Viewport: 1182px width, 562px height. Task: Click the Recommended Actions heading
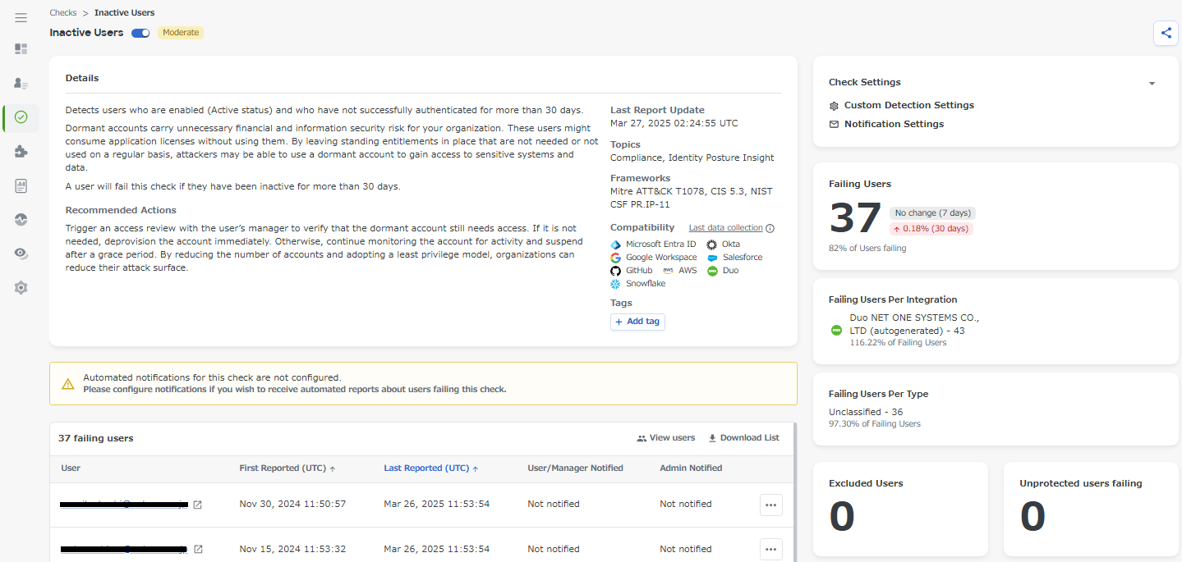point(121,211)
